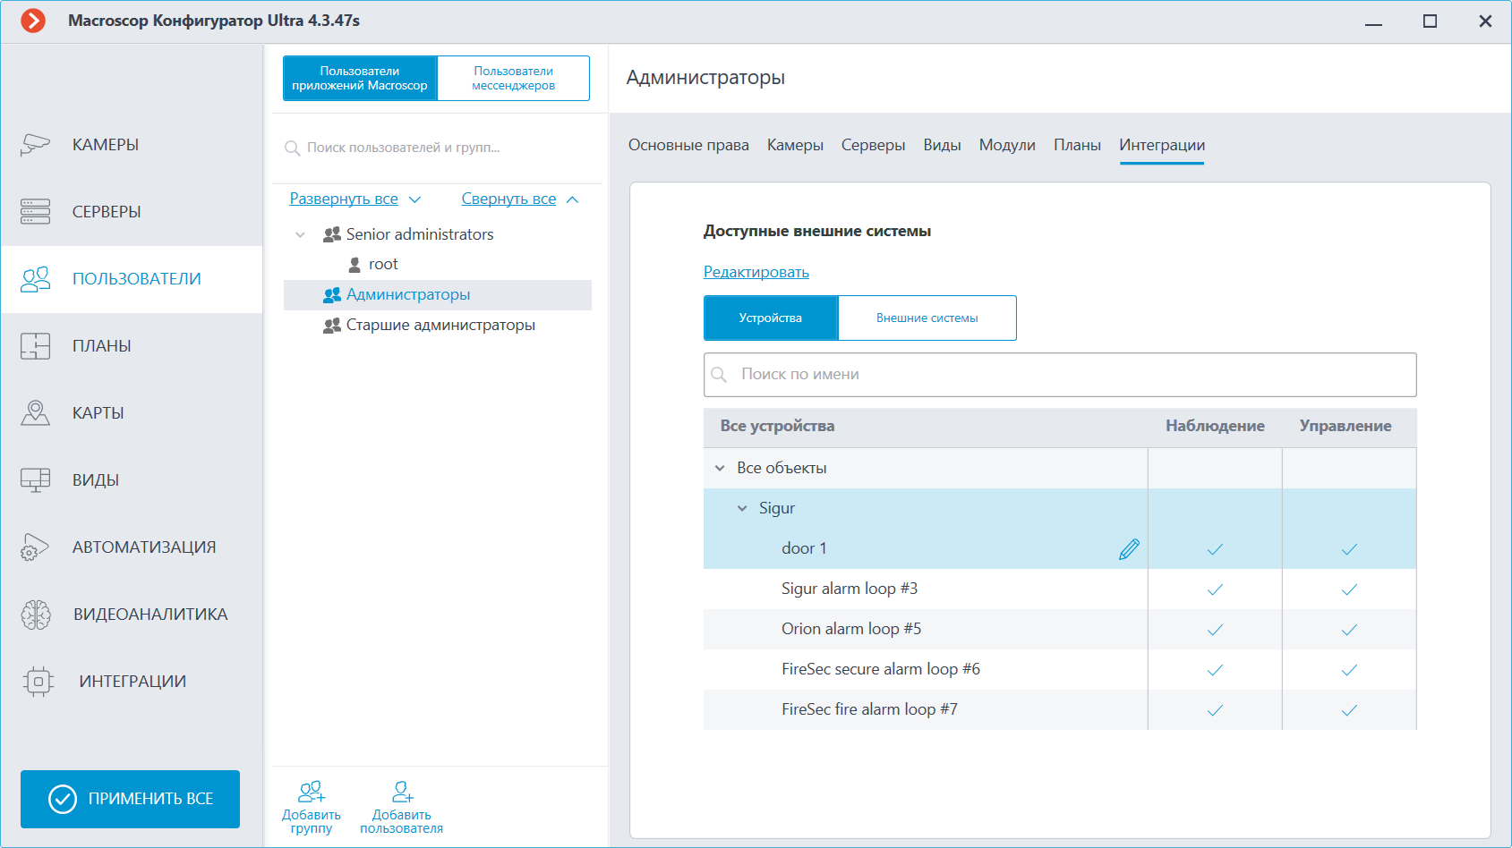Toggle Управление for Sigur alarm loop #3
Viewport: 1512px width, 848px height.
(1349, 589)
